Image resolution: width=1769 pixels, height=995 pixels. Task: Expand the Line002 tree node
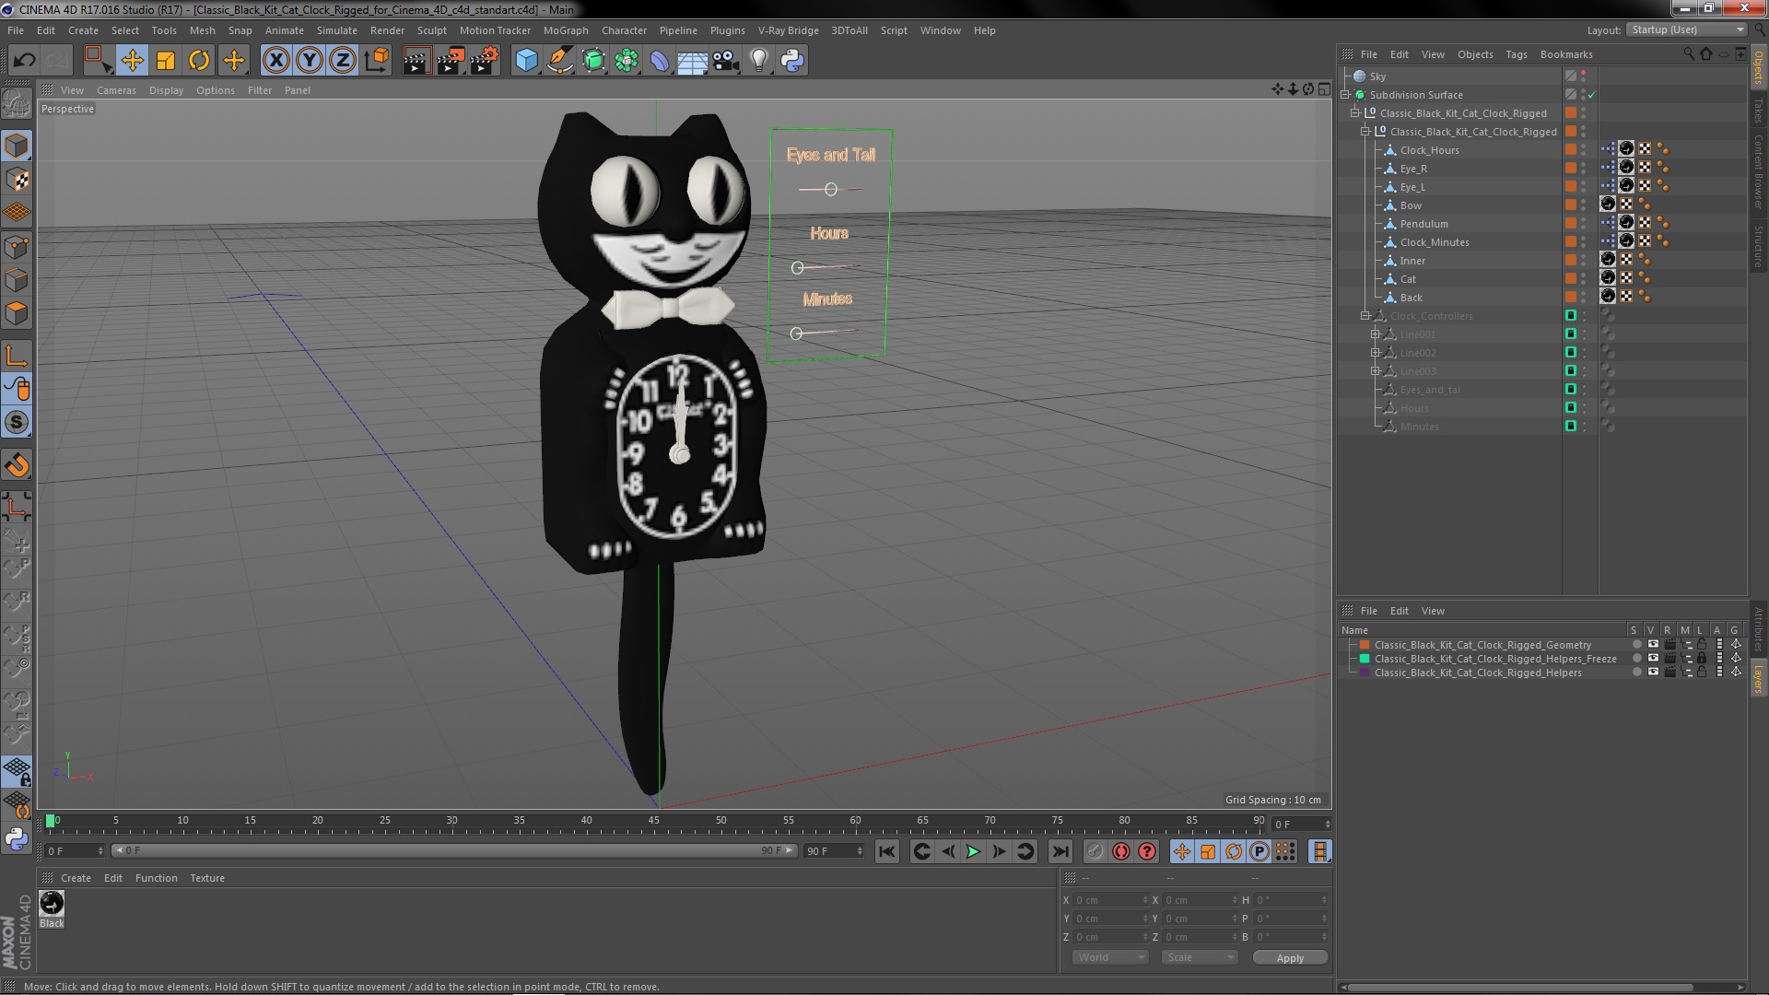point(1376,353)
